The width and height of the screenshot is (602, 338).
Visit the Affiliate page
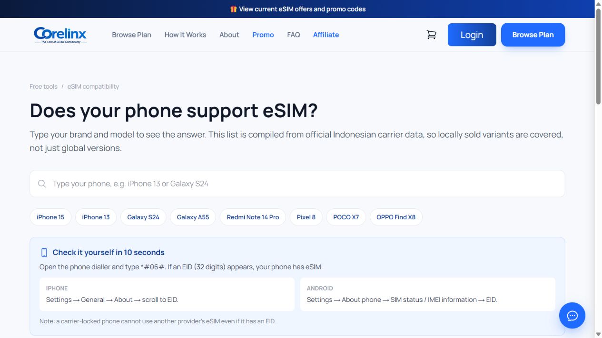point(326,35)
